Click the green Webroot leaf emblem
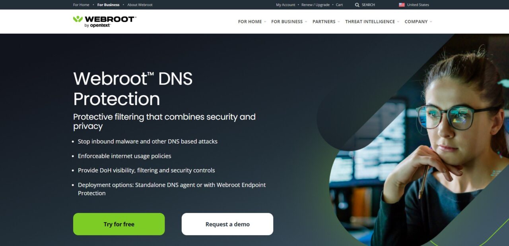509x246 pixels. pyautogui.click(x=78, y=19)
